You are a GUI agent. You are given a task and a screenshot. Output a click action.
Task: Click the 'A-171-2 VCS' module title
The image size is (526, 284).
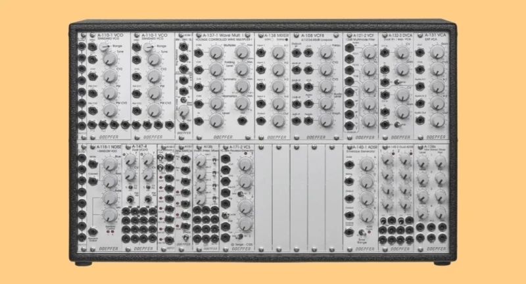[239, 147]
